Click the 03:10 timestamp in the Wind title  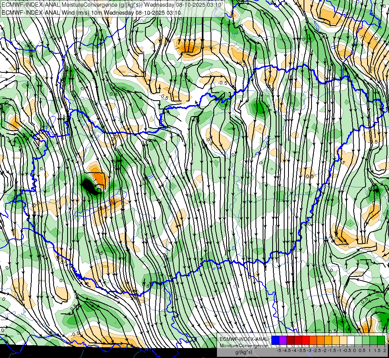tap(174, 12)
